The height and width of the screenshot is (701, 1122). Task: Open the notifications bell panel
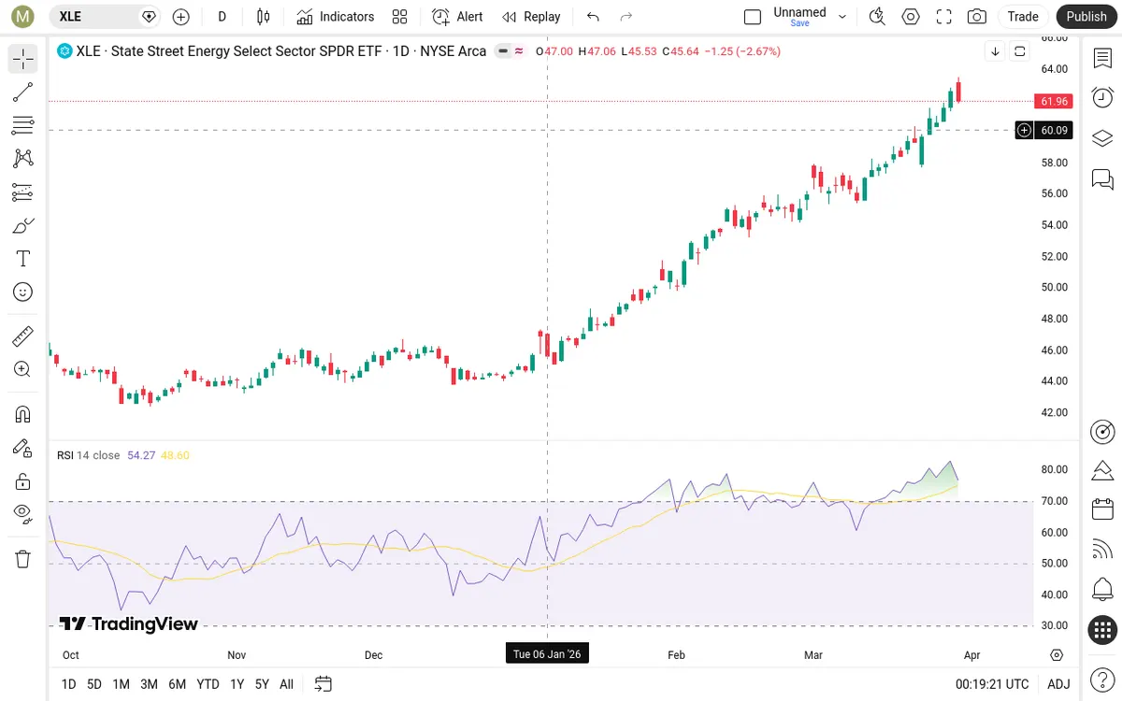(x=1102, y=590)
